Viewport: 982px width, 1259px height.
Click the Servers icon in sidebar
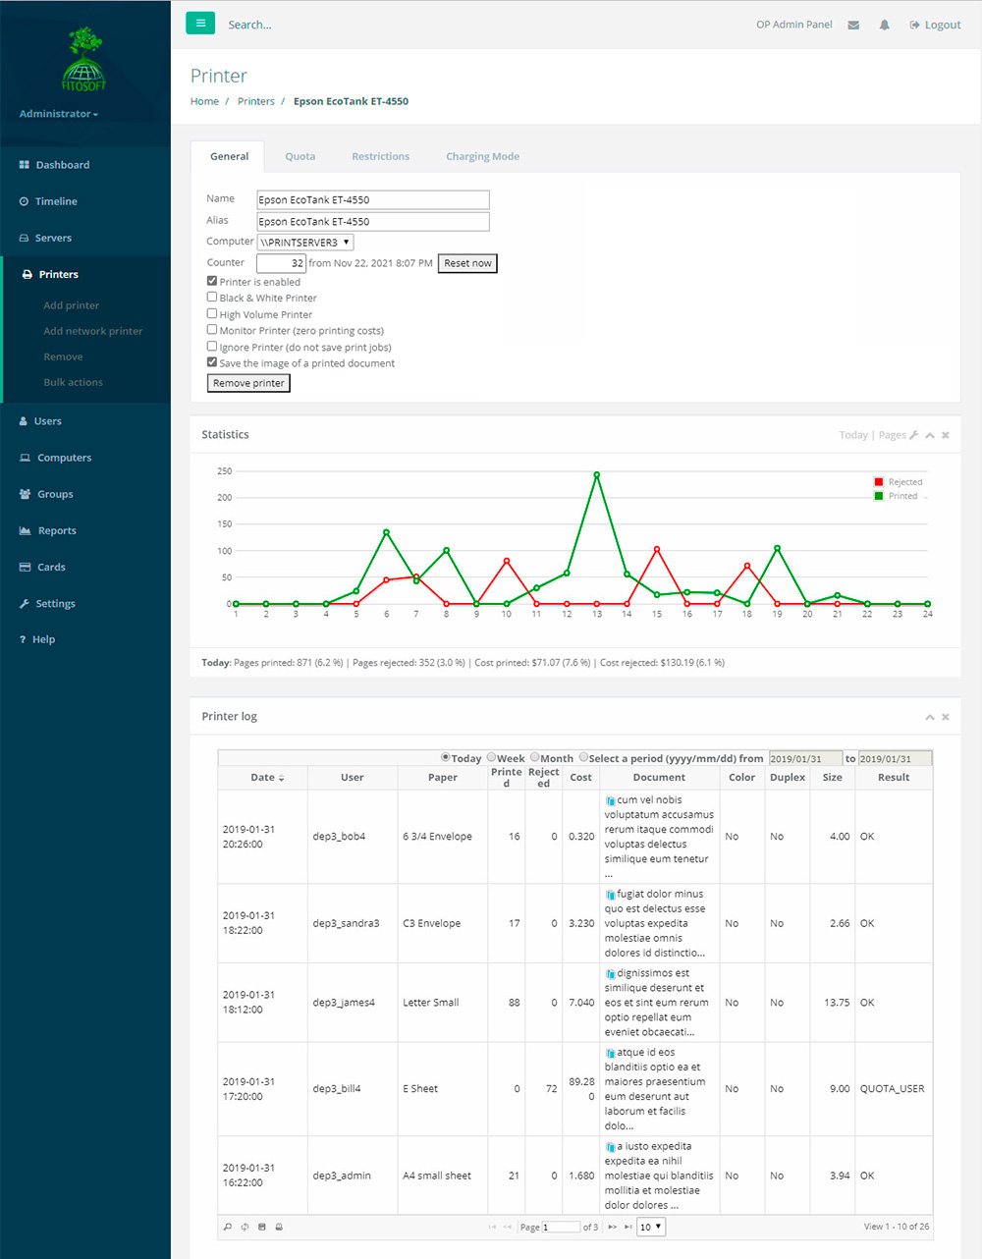click(24, 238)
